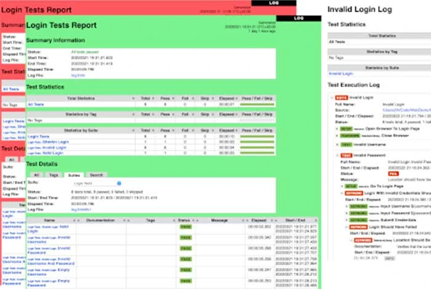Switch to the Tags tab in Test Details
Screen dimensions: 431x289
pos(54,175)
